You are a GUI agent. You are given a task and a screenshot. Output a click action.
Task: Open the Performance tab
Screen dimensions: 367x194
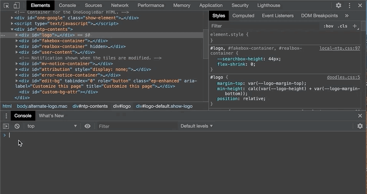click(x=151, y=5)
